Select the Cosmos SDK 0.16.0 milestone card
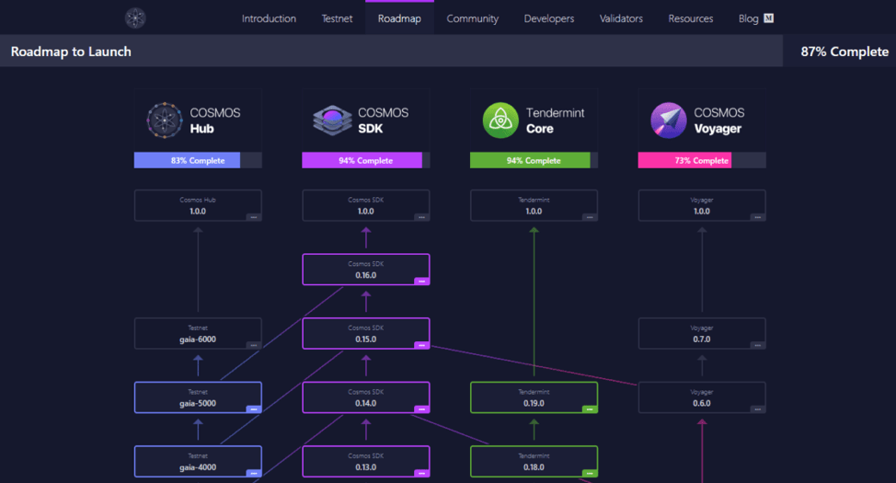896x483 pixels. tap(366, 270)
